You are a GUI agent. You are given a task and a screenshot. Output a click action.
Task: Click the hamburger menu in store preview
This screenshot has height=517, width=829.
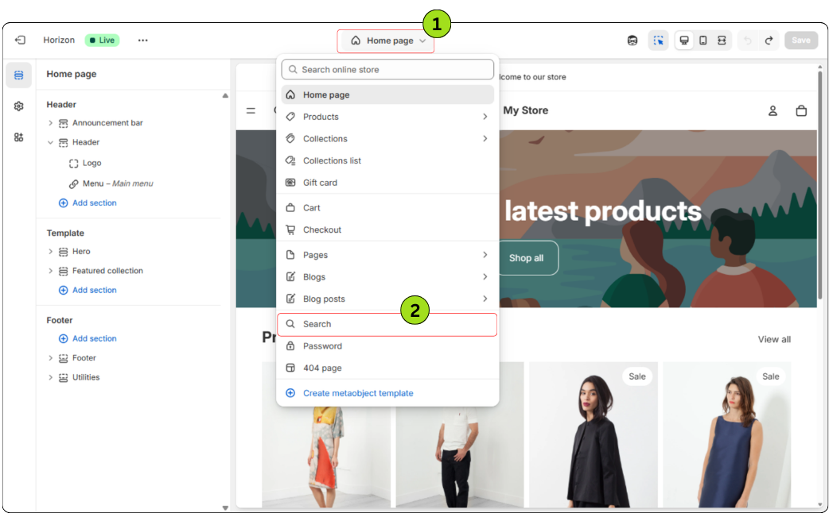251,111
